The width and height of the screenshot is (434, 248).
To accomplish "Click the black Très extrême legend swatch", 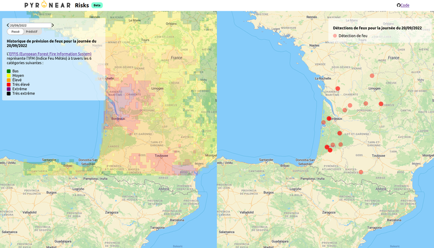I will coord(9,94).
